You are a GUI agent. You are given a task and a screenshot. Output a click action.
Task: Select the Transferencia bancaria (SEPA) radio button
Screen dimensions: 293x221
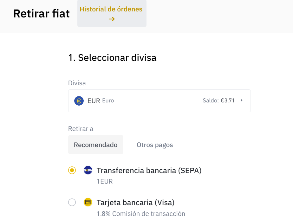[x=72, y=171]
